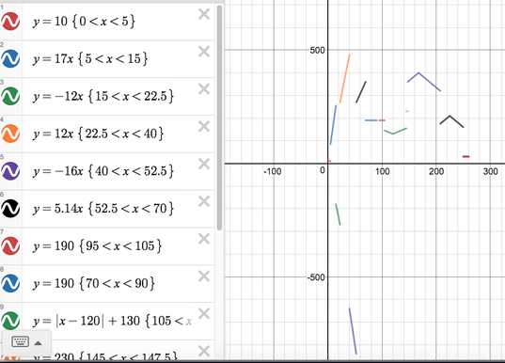Toggle orange icon for y=12x expression

(10, 134)
